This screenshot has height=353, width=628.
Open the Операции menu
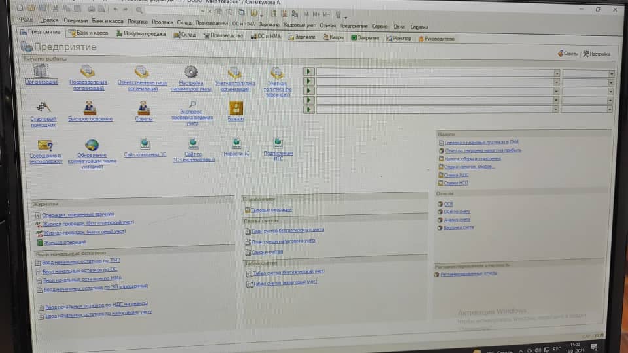[75, 20]
